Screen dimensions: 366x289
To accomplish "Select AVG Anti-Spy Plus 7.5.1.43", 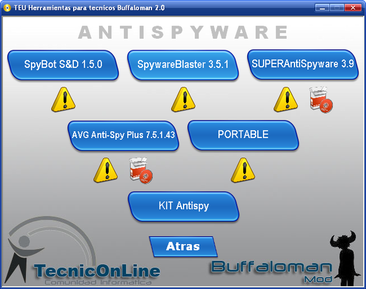I will click(x=124, y=136).
